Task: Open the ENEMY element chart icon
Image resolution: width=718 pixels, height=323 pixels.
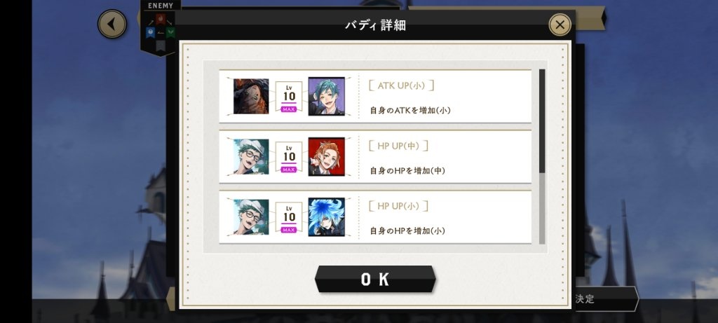Action: (161, 28)
